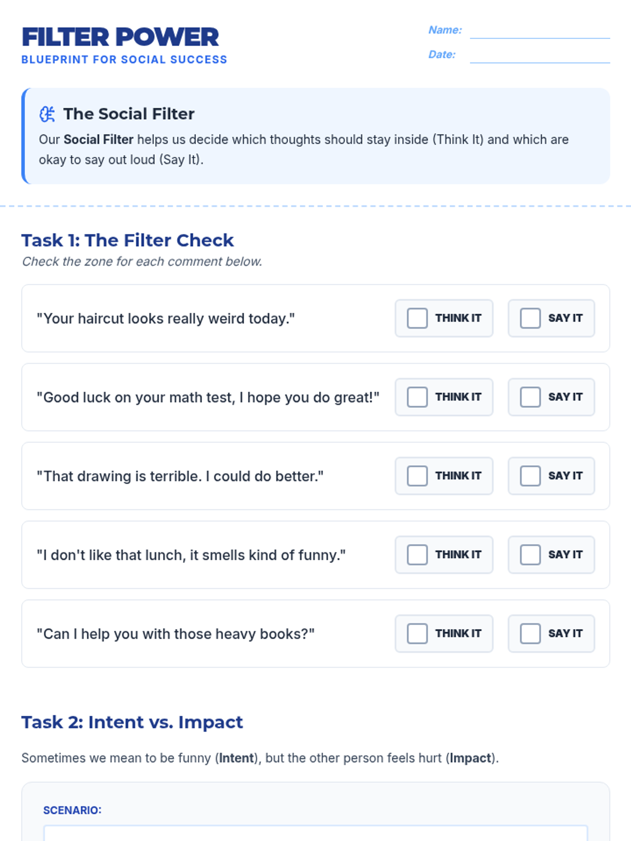Click the SCENARIO text box
This screenshot has height=841, width=631.
point(315,833)
